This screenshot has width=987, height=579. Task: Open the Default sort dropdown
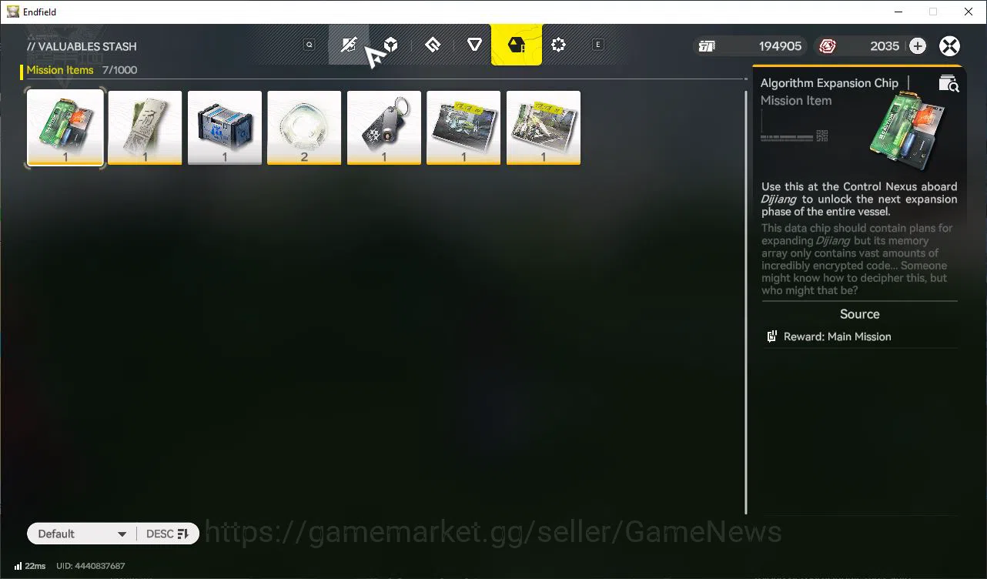[x=82, y=534]
